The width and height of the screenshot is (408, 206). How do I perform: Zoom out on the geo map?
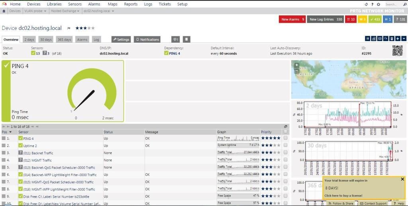pyautogui.click(x=296, y=71)
